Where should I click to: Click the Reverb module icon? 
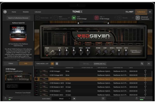tap(119, 18)
